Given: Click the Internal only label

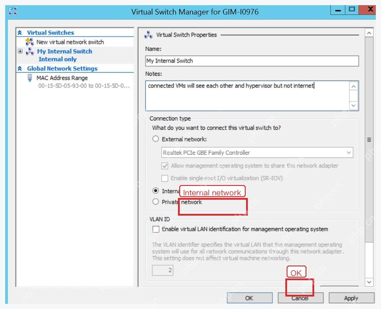Looking at the screenshot, I should pos(58,59).
